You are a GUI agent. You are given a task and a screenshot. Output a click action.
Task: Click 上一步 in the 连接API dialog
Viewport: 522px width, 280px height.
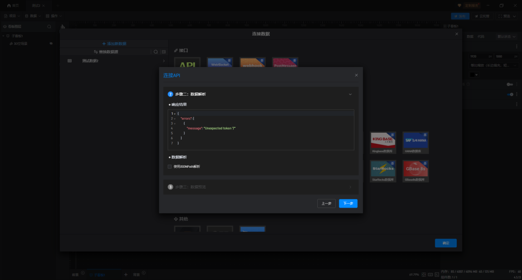(326, 203)
